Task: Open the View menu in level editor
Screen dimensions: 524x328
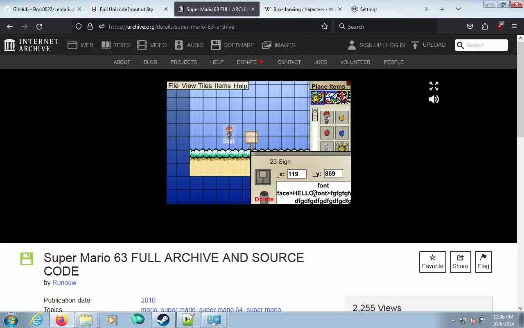Action: tap(189, 86)
